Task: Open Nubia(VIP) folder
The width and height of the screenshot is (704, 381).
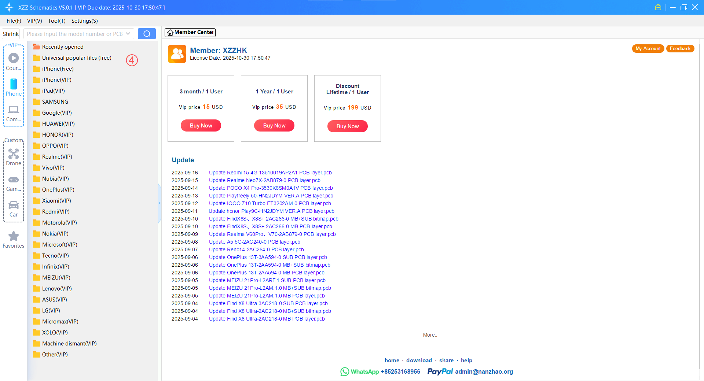Action: pos(51,179)
